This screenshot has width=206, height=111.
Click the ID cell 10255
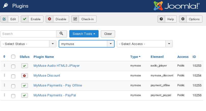pyautogui.click(x=197, y=85)
